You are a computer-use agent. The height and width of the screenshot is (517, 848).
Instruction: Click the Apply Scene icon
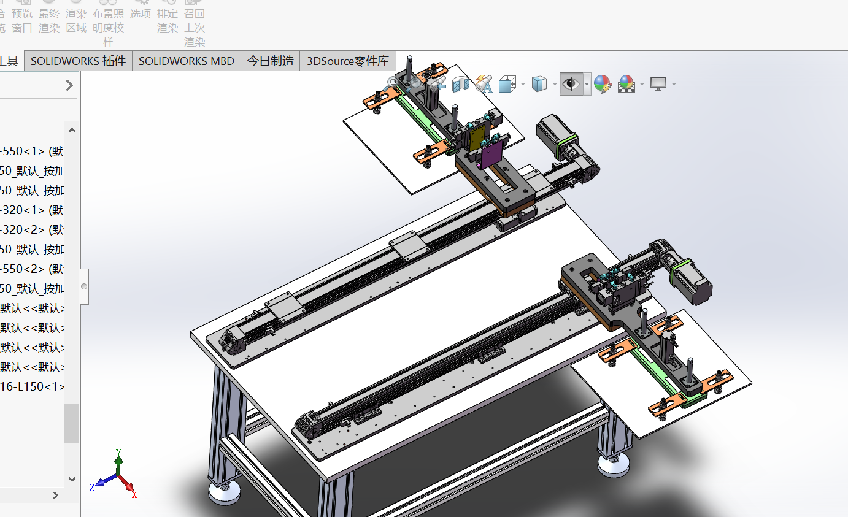coord(626,83)
